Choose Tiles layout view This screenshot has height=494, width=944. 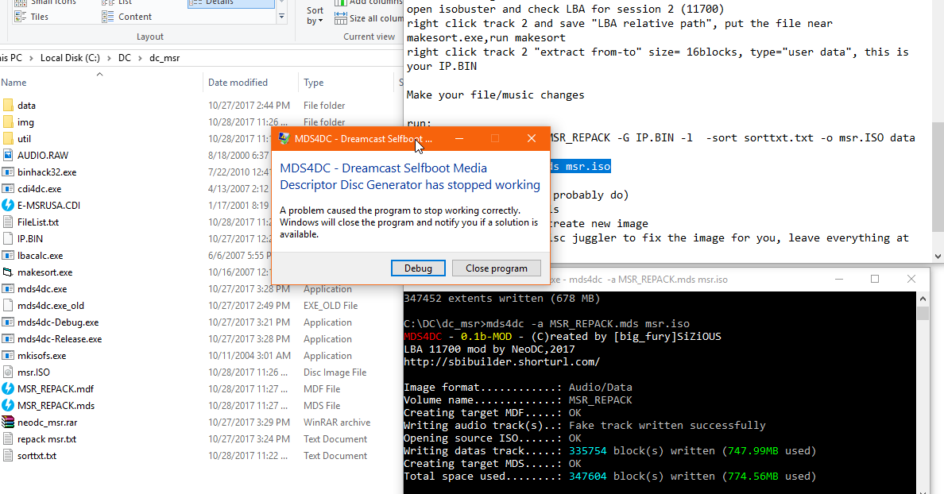pos(32,17)
